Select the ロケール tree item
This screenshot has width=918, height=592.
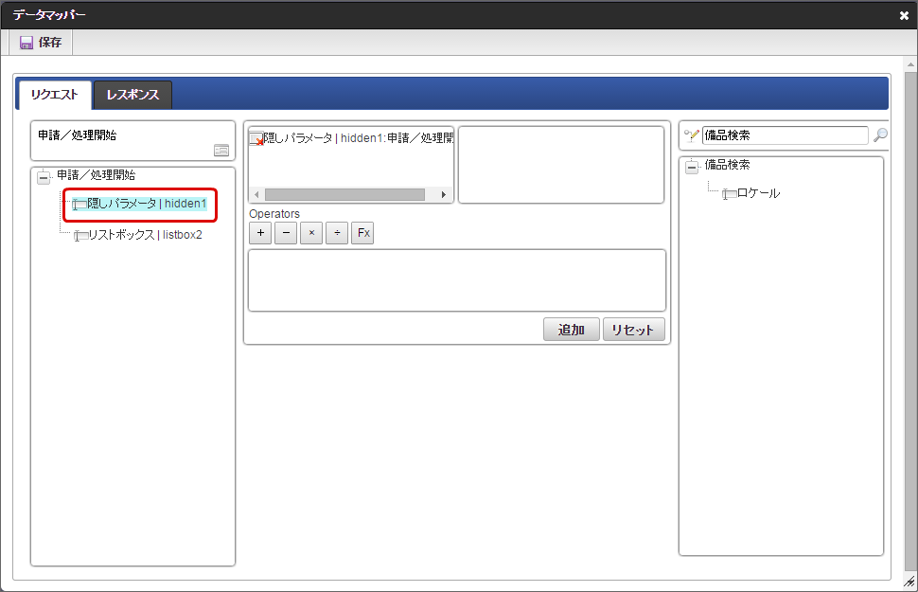pyautogui.click(x=758, y=193)
